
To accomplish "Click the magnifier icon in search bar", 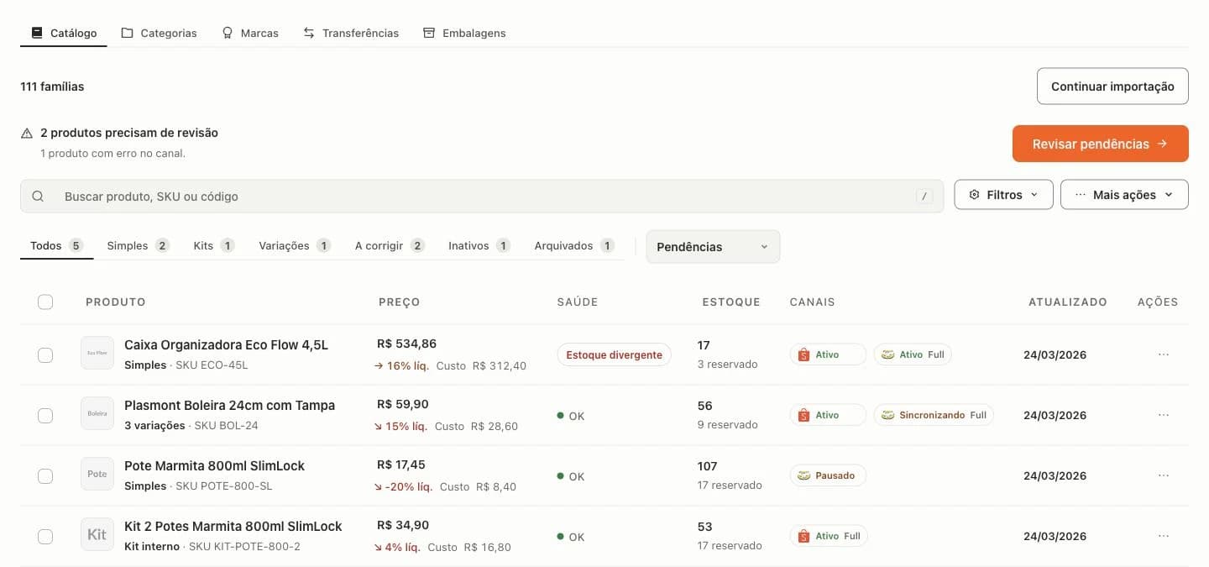I will click(38, 196).
